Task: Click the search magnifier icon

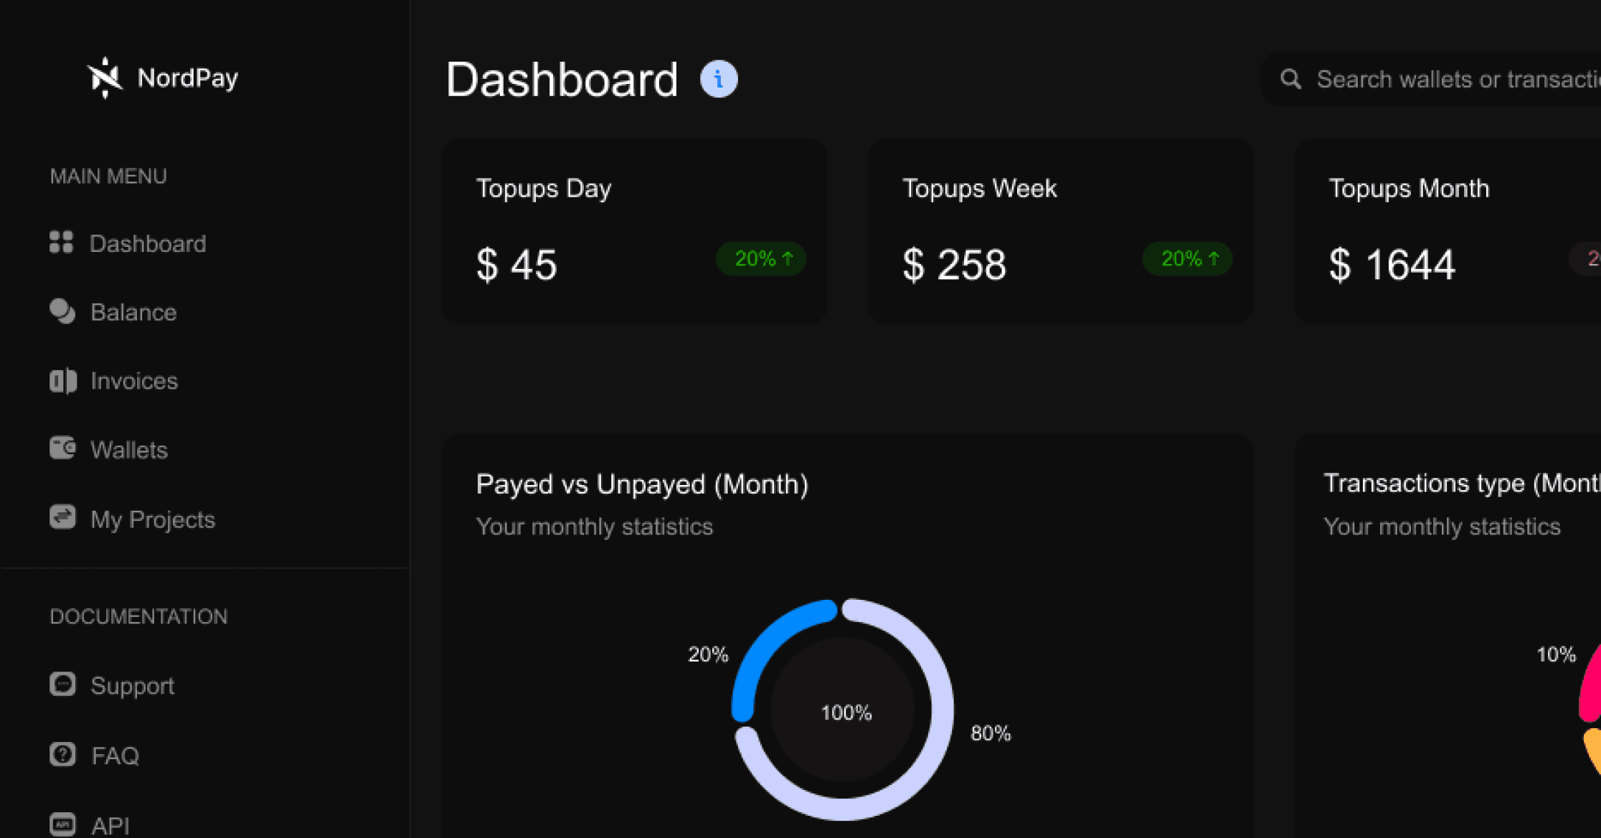Action: (x=1291, y=79)
